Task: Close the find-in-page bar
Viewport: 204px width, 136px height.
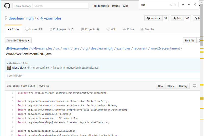Action: (x=195, y=5)
